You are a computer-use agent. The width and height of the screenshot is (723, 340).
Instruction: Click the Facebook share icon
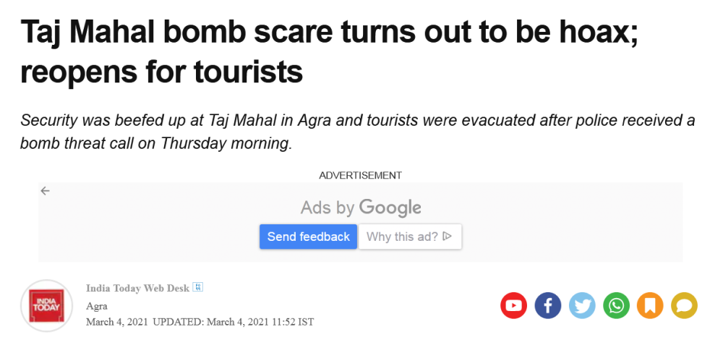pyautogui.click(x=548, y=305)
